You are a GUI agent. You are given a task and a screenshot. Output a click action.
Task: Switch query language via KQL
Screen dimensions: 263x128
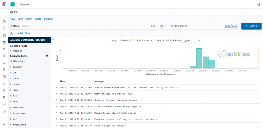click(153, 26)
